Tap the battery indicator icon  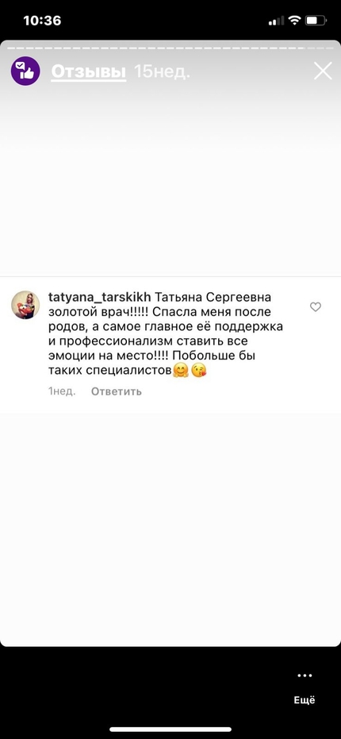click(316, 21)
